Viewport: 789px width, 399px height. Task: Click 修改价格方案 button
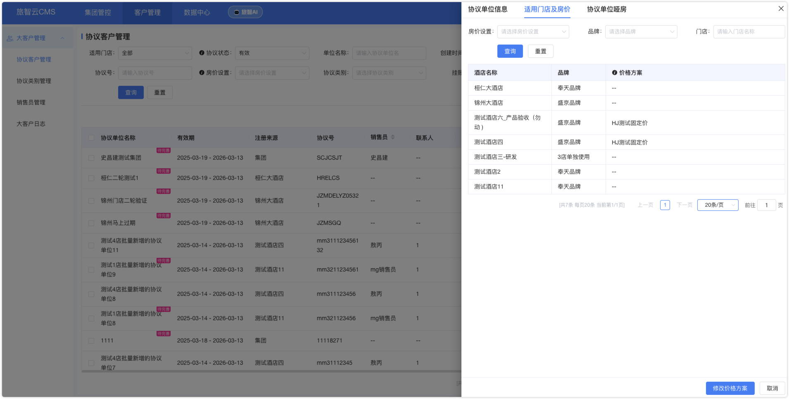click(x=730, y=388)
